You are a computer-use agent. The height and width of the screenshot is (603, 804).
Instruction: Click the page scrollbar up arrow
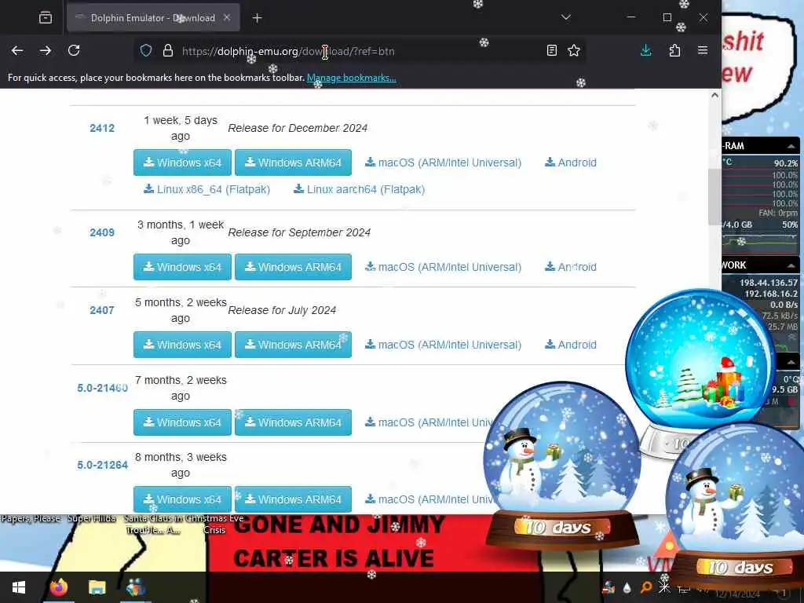[714, 95]
